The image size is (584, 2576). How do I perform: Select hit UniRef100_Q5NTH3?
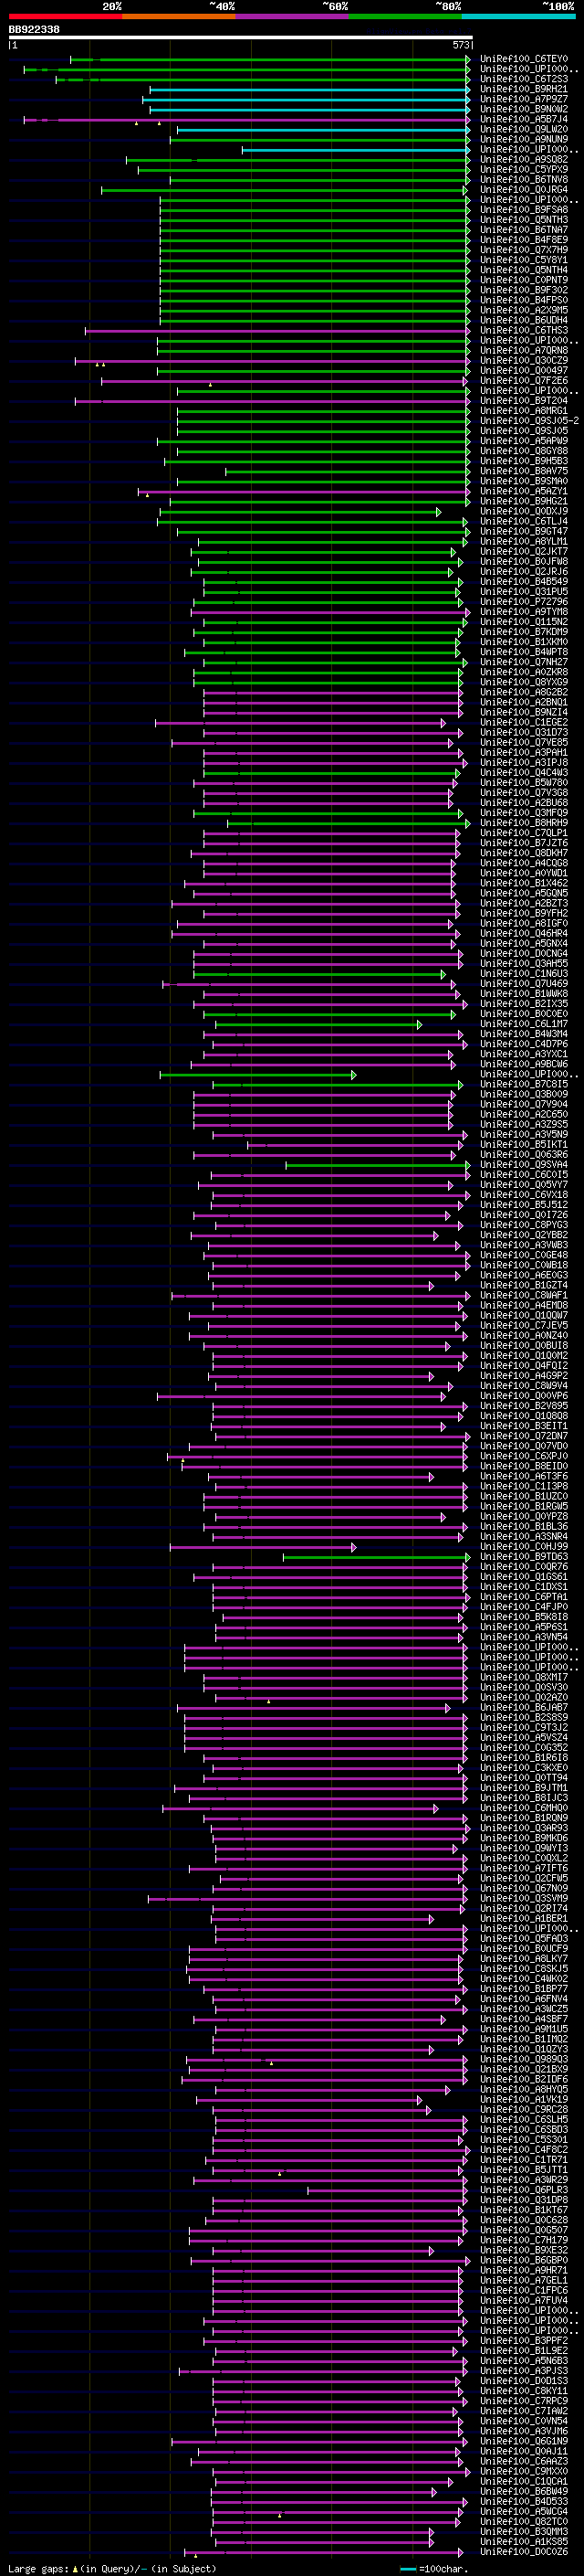(524, 220)
